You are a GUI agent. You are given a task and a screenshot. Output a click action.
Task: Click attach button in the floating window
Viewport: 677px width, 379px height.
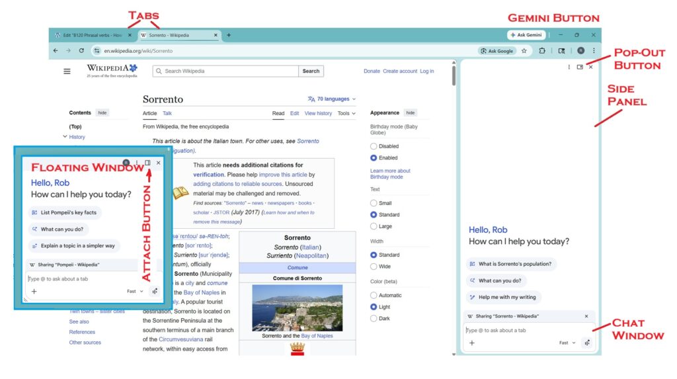point(147,163)
